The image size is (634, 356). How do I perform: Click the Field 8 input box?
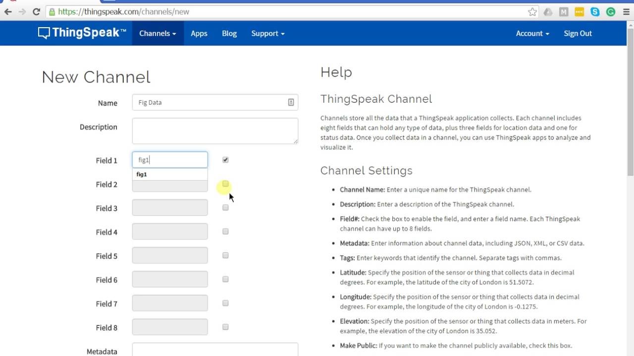pos(170,327)
